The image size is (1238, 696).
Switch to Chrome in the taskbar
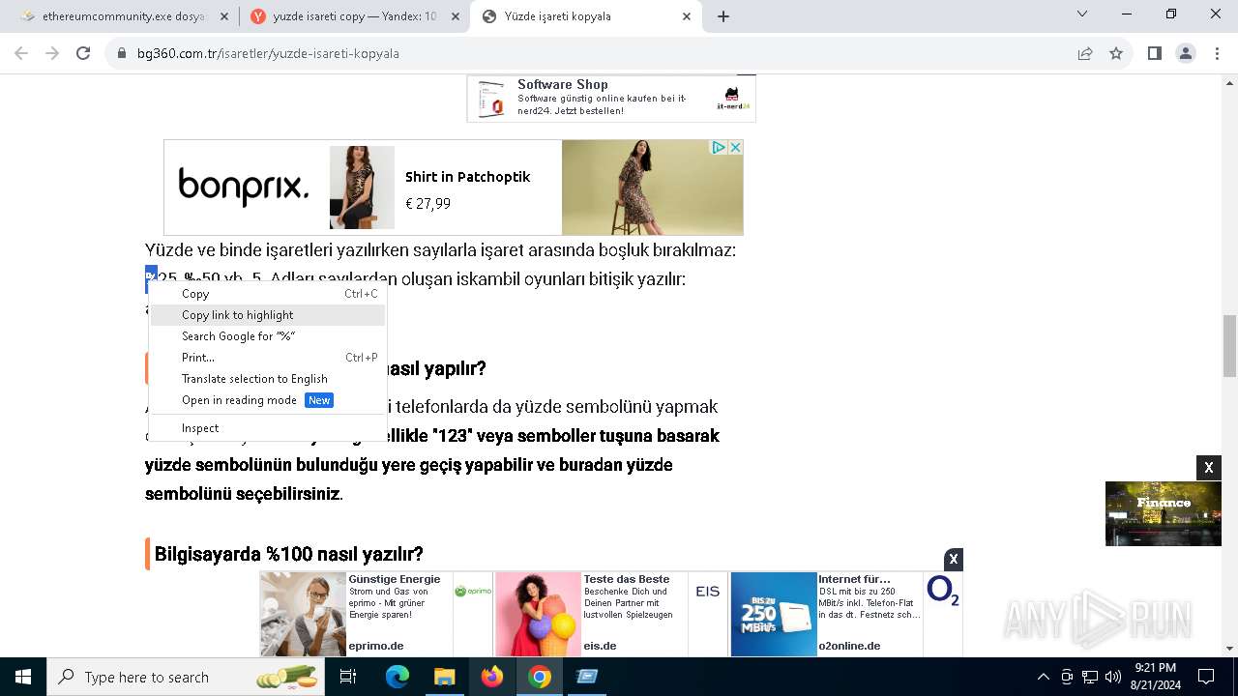click(x=540, y=677)
